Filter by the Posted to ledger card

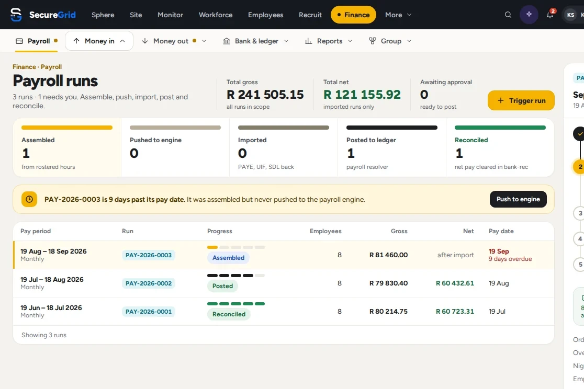[x=392, y=147]
